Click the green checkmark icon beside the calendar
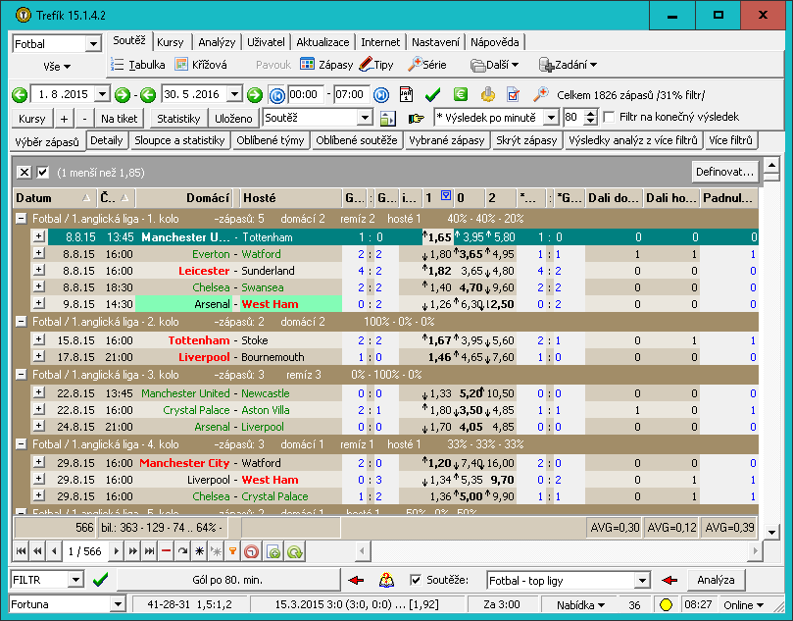This screenshot has width=793, height=621. [x=433, y=94]
